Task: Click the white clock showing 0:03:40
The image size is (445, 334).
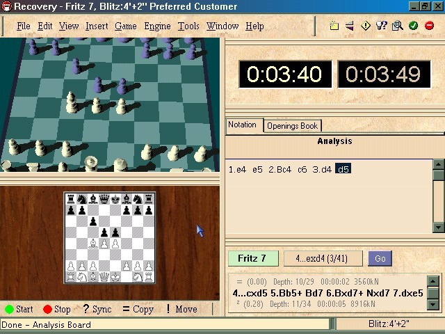Action: pyautogui.click(x=285, y=74)
